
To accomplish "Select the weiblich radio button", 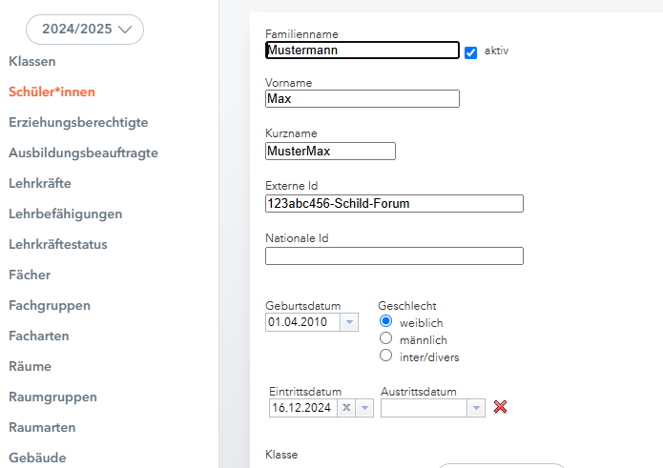I will [x=385, y=321].
